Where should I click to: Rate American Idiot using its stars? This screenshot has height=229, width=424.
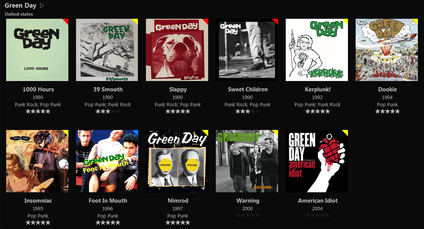click(x=318, y=216)
